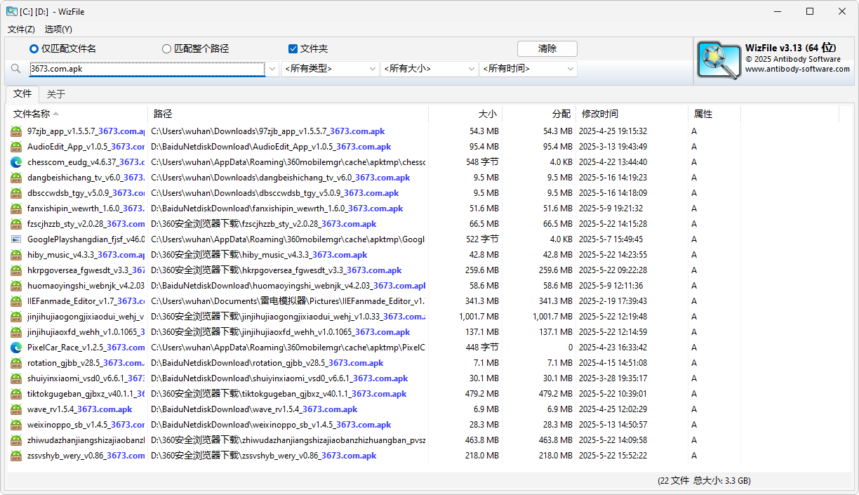Click the APK icon for weixinoppo_sb_v1.4.5
The image size is (859, 495).
tap(16, 425)
